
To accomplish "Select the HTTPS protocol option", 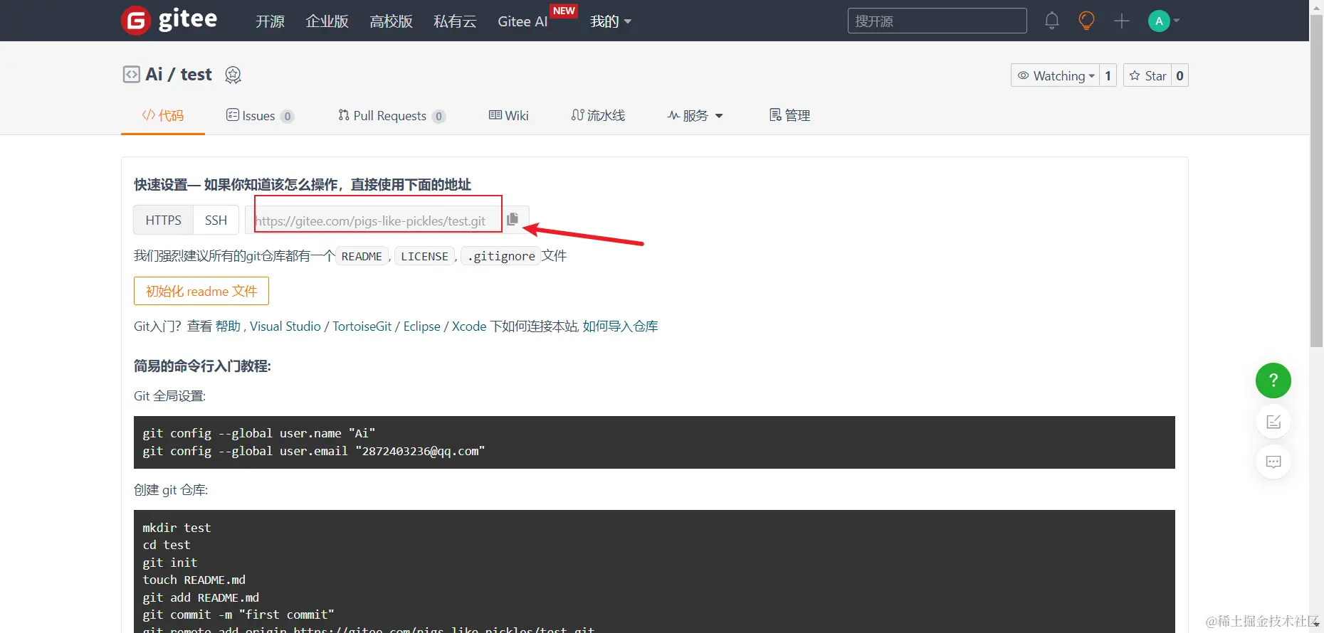I will (x=163, y=220).
